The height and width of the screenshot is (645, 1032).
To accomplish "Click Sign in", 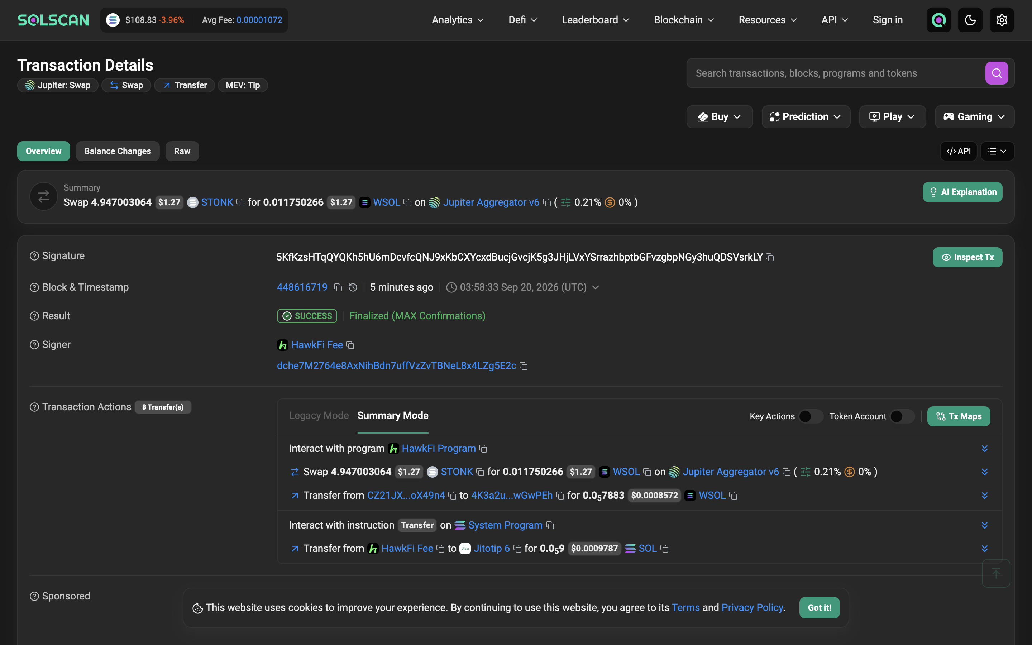I will [x=888, y=20].
